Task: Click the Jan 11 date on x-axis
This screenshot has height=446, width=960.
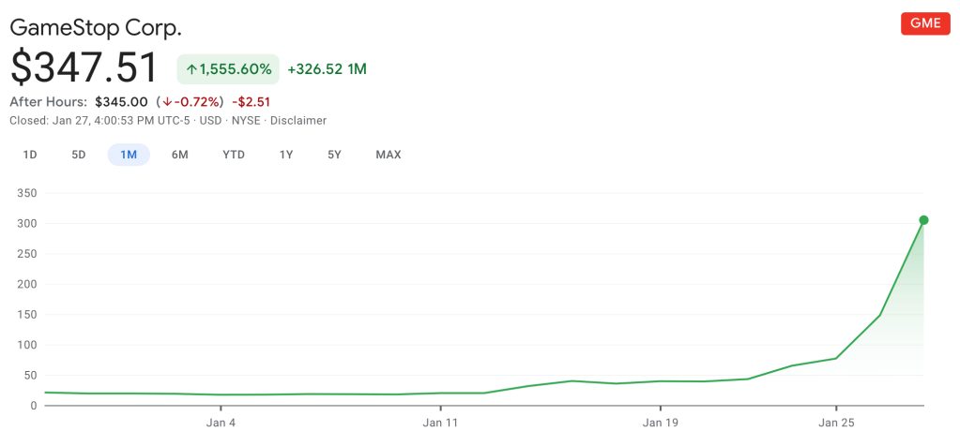Action: (440, 423)
